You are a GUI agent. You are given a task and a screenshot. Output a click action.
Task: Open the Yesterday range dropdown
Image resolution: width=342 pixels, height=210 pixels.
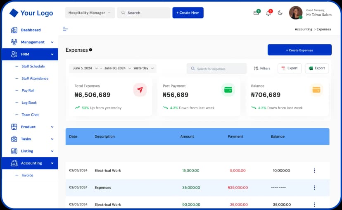(144, 68)
